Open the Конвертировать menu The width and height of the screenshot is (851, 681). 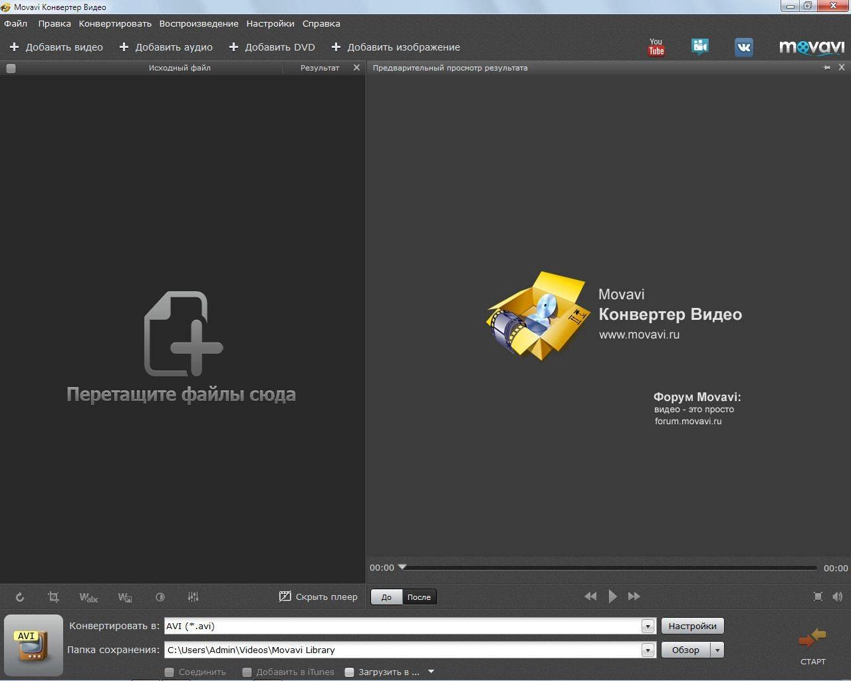[115, 23]
